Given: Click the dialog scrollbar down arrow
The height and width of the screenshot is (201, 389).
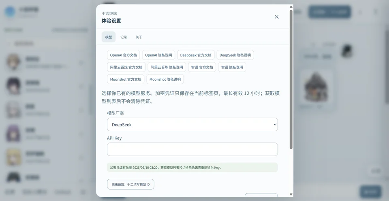Looking at the screenshot, I should 291,195.
